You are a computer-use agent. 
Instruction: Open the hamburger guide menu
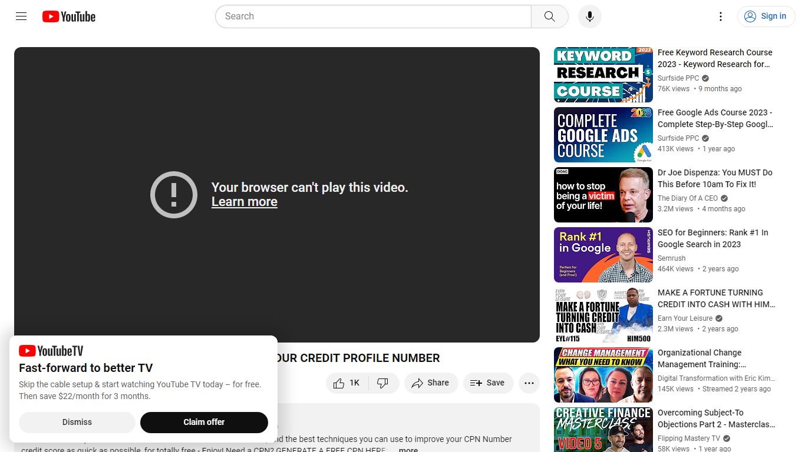tap(21, 16)
